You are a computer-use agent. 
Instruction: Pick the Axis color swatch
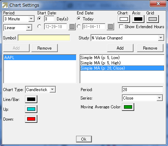tap(138, 19)
